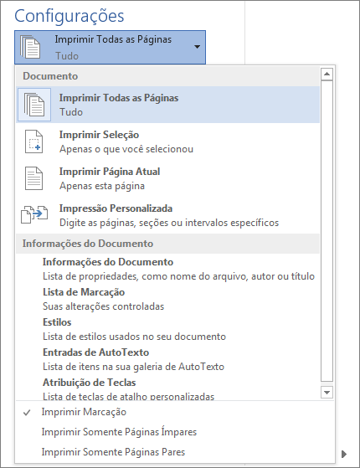360x468 pixels.
Task: Click 'Lista de estilos usados no seu documento'
Action: pyautogui.click(x=134, y=337)
